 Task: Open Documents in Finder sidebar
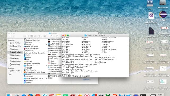[x=15, y=61]
